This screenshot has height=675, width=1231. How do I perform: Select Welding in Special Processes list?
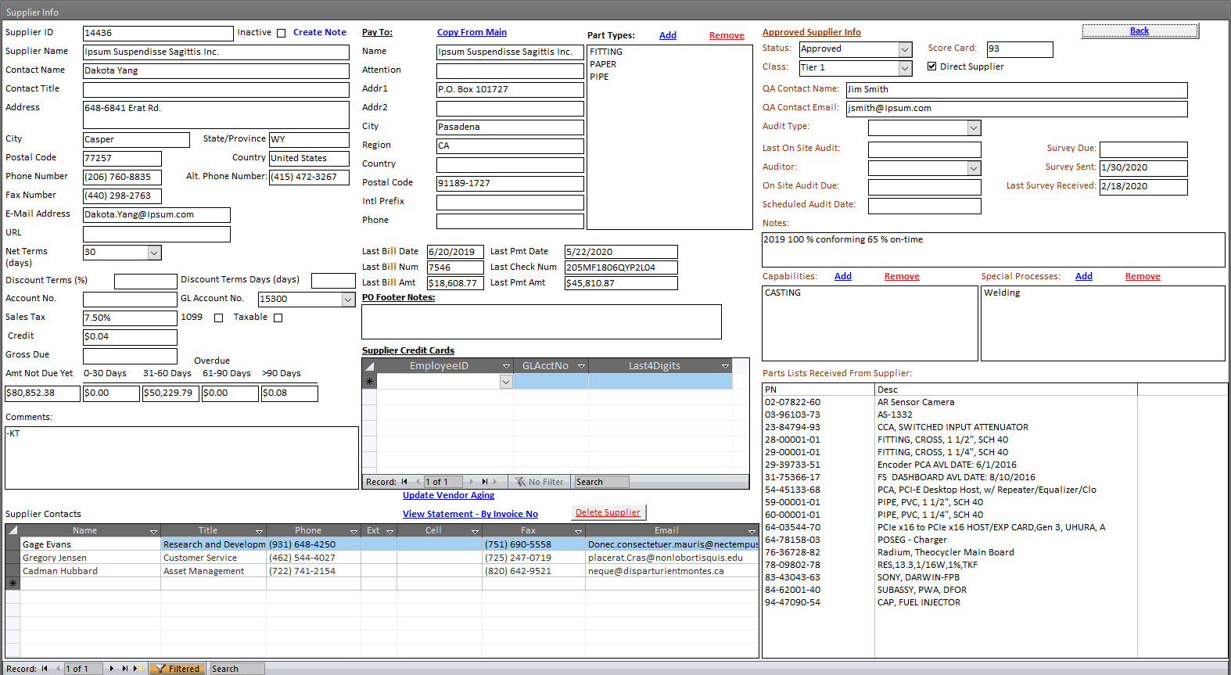click(1002, 293)
